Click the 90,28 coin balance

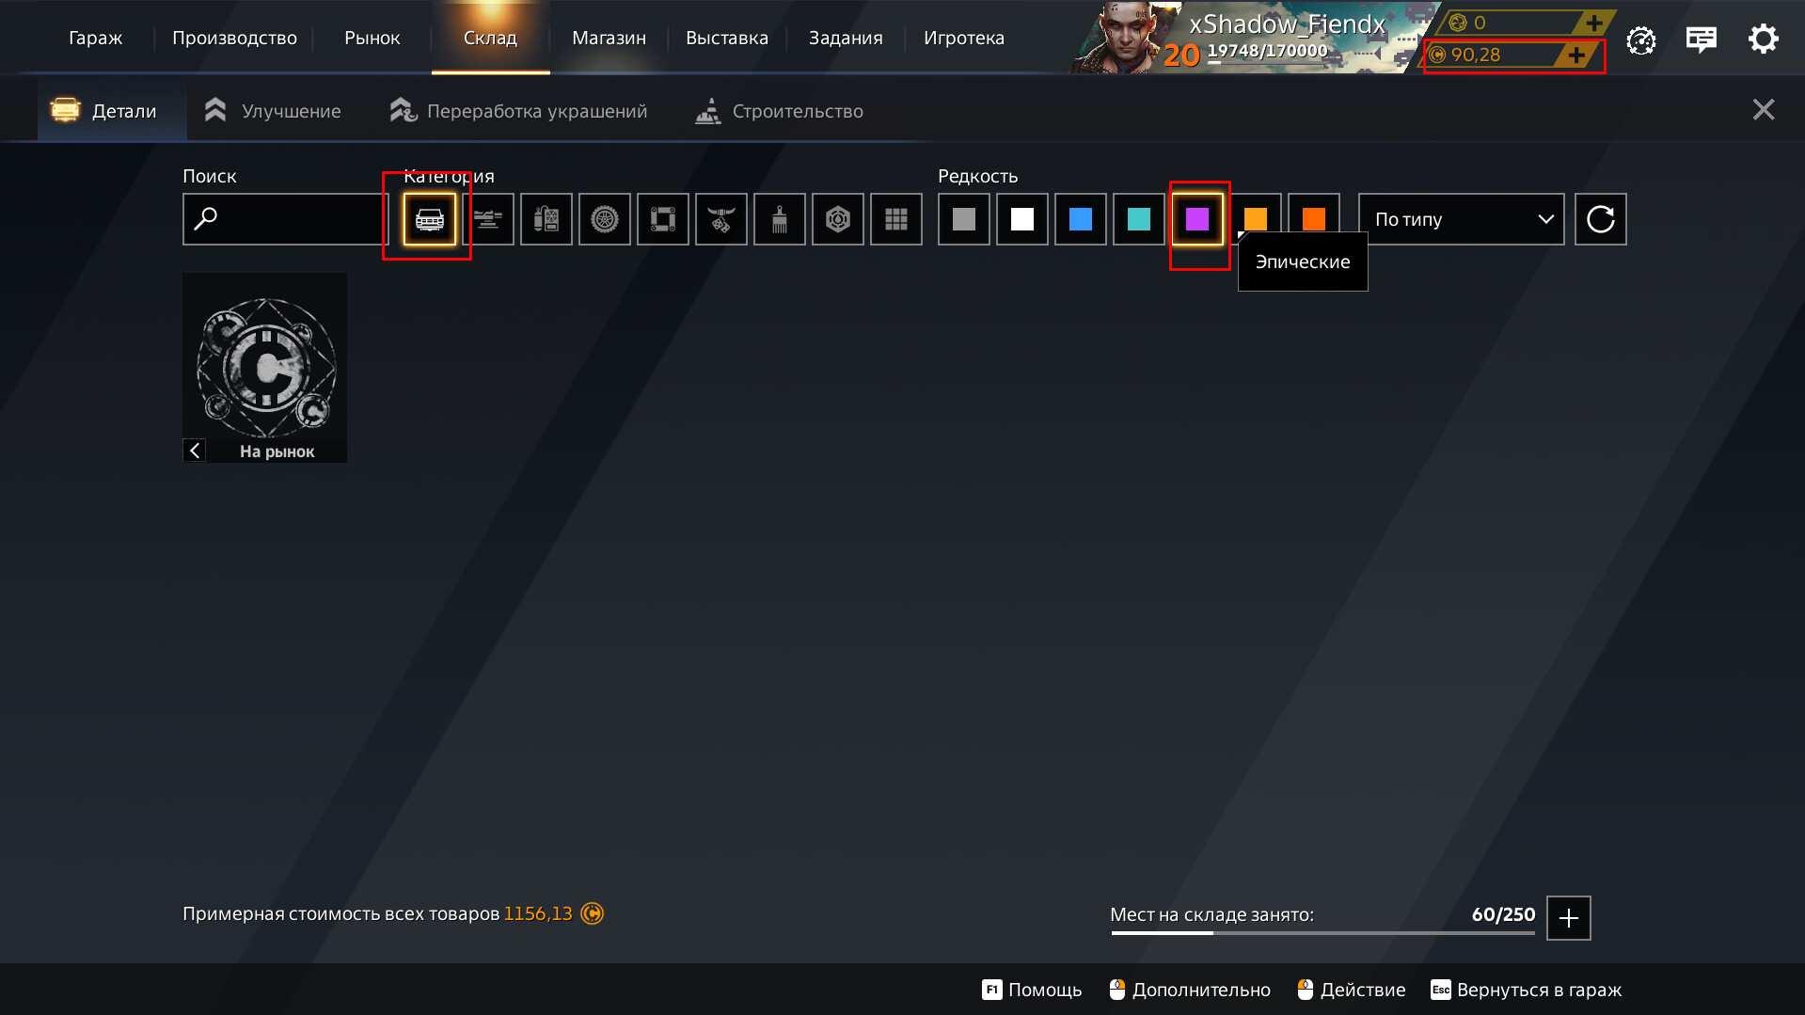tap(1475, 56)
